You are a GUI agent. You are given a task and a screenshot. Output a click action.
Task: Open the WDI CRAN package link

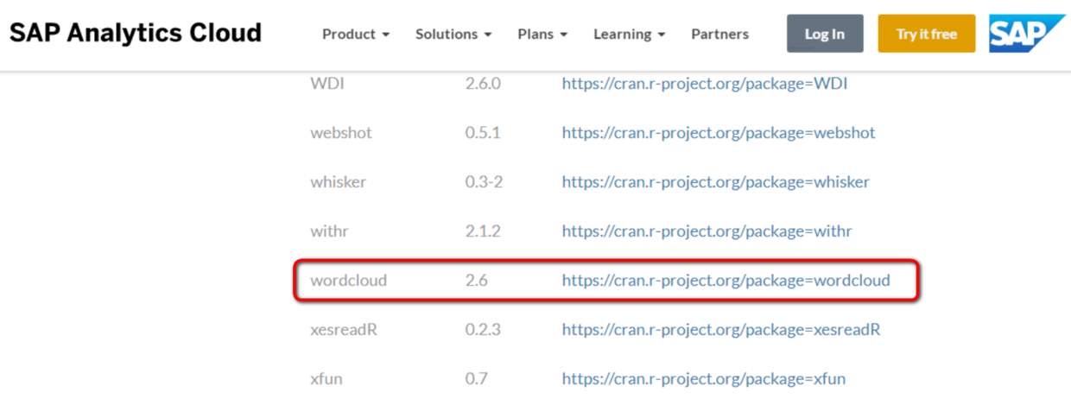[704, 84]
